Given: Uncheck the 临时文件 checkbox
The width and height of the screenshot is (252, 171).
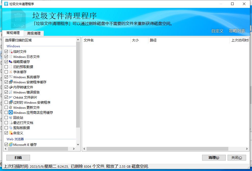Looking at the screenshot, I should coord(6,51).
